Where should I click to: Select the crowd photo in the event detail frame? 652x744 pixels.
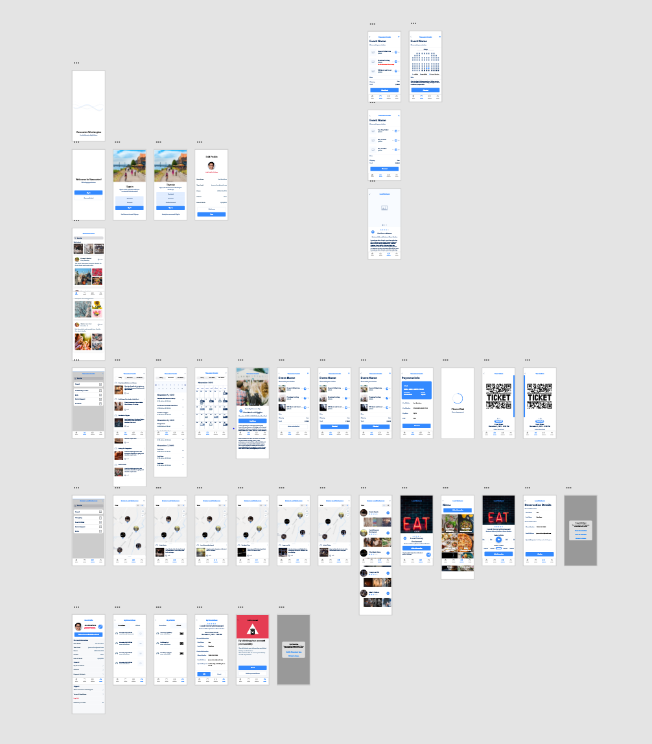point(253,387)
